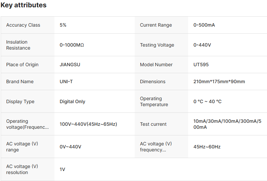Click the 5% accuracy value
This screenshot has width=267, height=181.
click(x=63, y=25)
